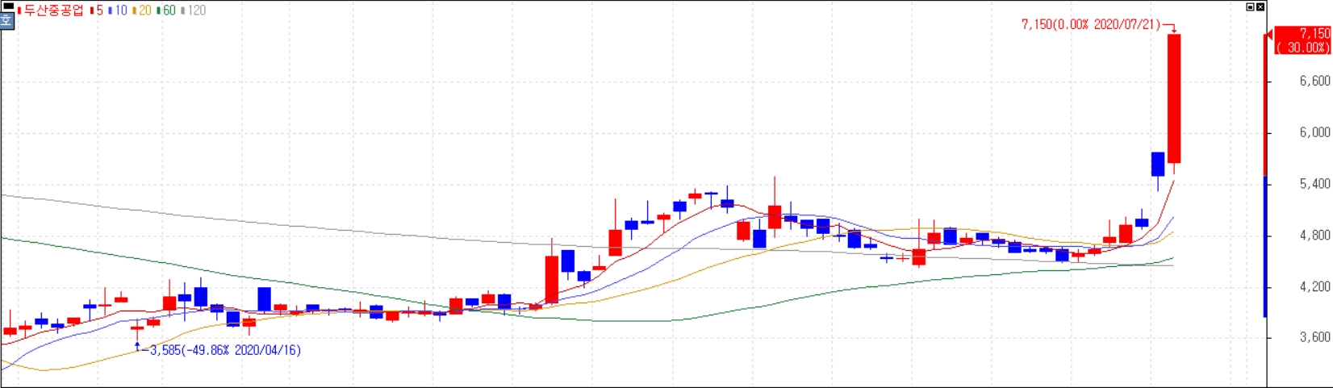The width and height of the screenshot is (1333, 388).
Task: Click the high annotation 7,150(0.00% 2020/07/21)
Action: (1091, 25)
